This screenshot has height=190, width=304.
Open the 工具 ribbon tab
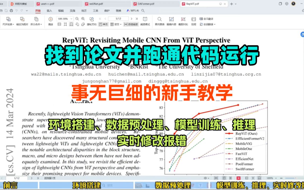(95, 11)
